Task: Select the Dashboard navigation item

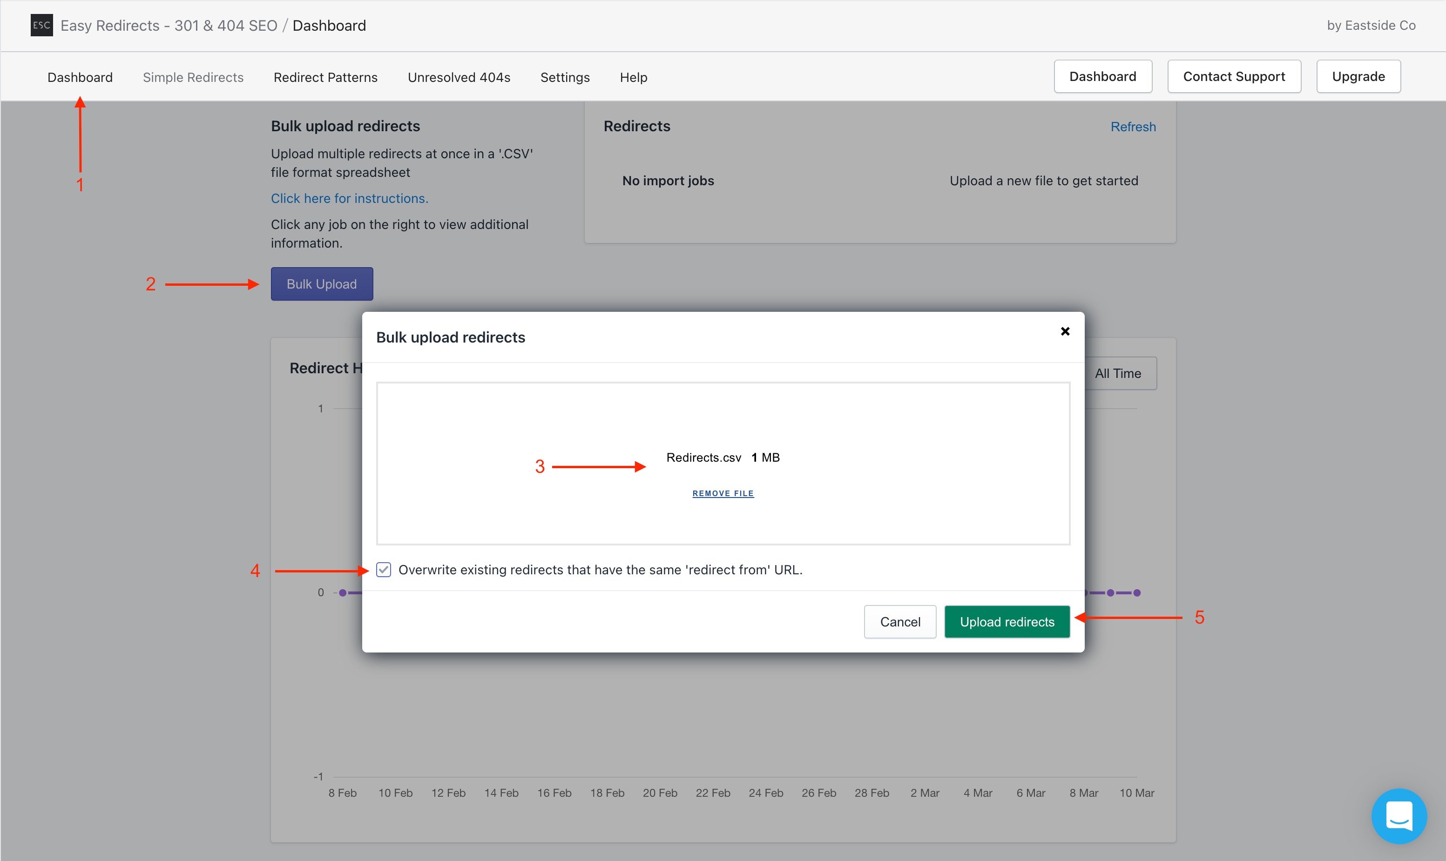Action: point(80,77)
